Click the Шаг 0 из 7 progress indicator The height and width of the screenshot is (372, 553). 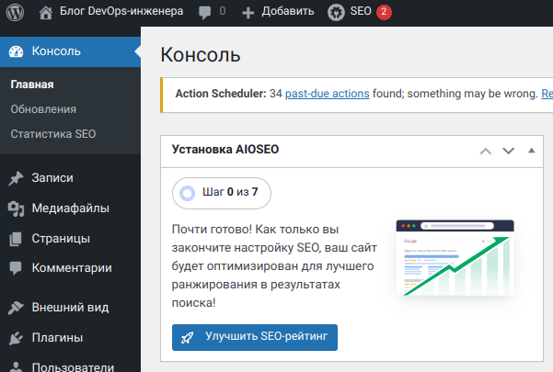[x=222, y=193]
